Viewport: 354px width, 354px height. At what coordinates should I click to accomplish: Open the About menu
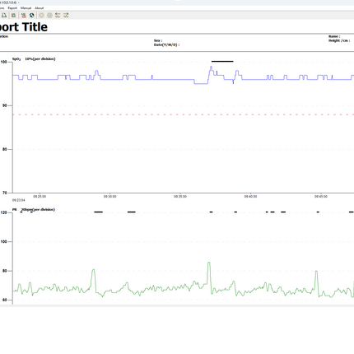(40, 8)
